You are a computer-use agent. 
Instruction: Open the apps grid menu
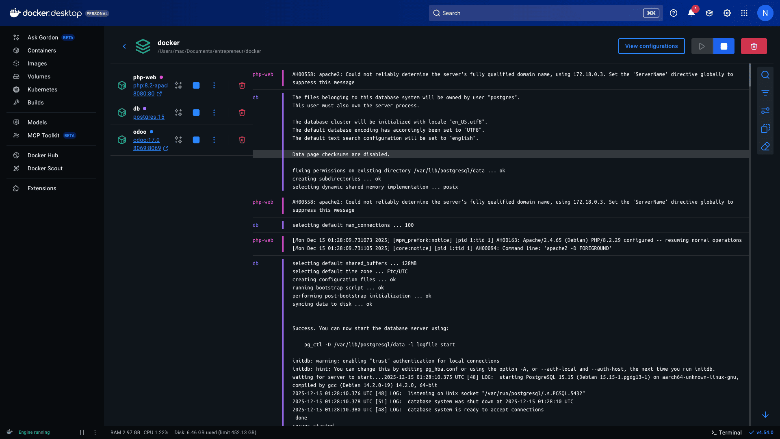tap(744, 13)
